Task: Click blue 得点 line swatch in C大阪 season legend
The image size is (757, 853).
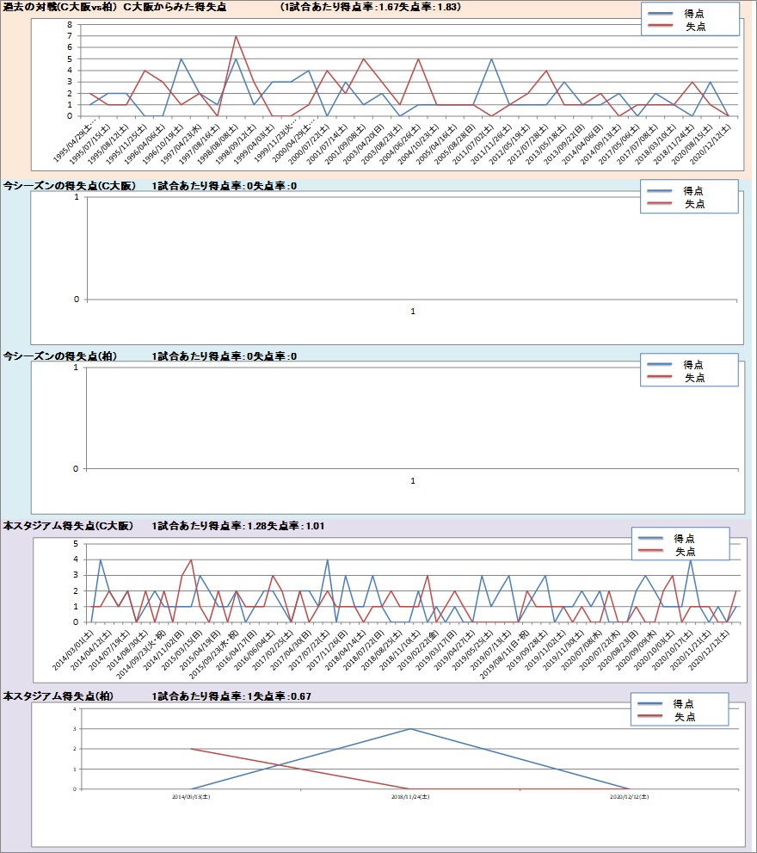Action: 658,191
